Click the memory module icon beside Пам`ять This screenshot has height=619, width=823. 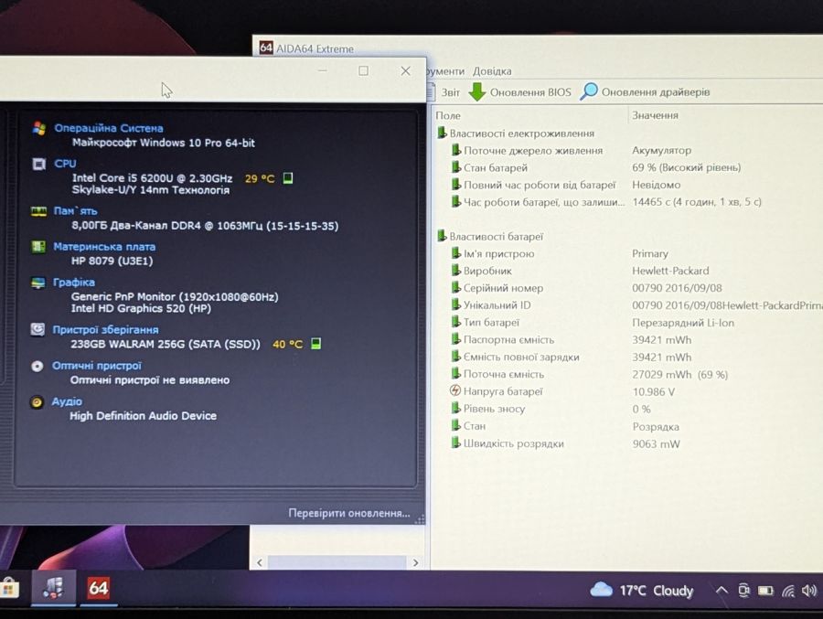(x=38, y=211)
